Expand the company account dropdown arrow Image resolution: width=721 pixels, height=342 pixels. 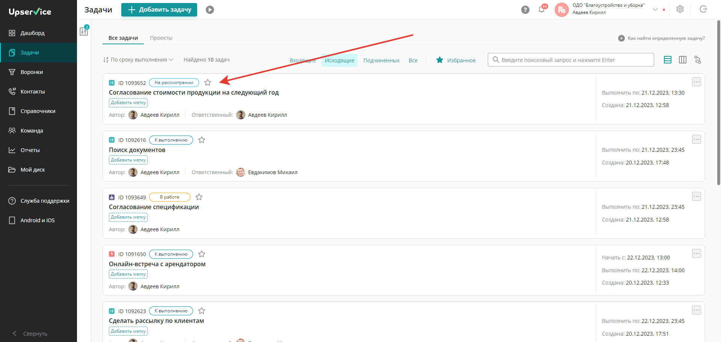(x=655, y=9)
